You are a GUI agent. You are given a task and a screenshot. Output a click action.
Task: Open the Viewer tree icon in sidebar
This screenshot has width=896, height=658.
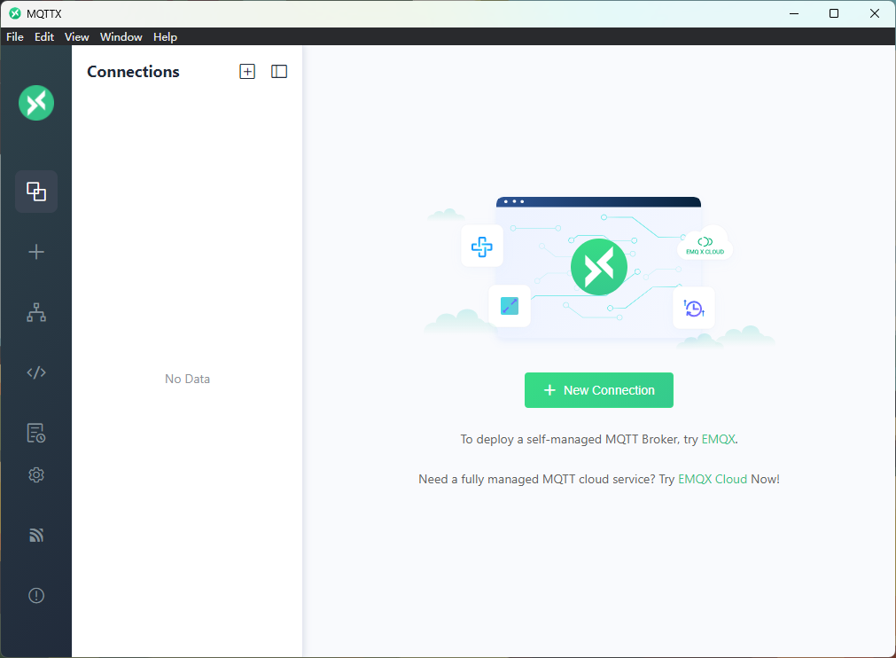click(x=36, y=312)
